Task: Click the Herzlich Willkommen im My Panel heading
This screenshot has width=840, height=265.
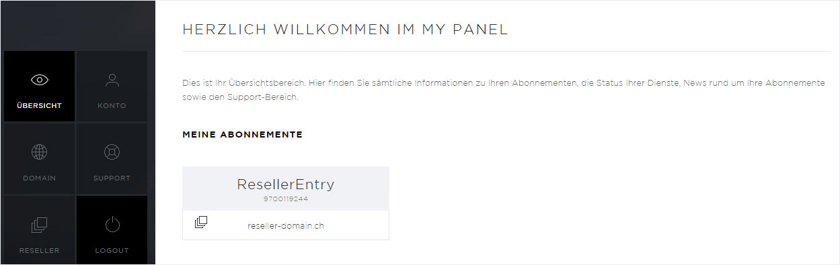Action: tap(345, 30)
